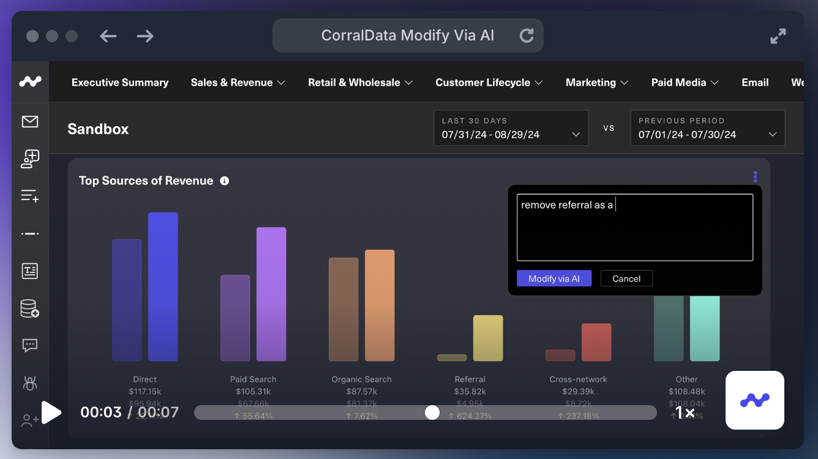Click the CorralData logo in the sidebar
Viewport: 818px width, 459px height.
click(x=30, y=81)
